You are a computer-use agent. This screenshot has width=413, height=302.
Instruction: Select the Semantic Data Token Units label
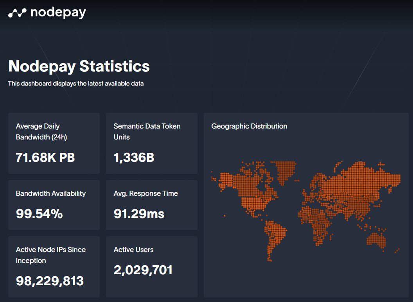point(147,132)
